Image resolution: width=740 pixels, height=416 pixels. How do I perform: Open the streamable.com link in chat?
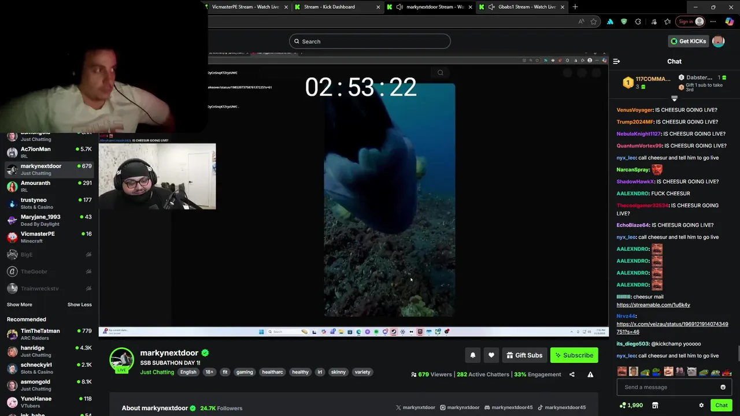click(653, 305)
